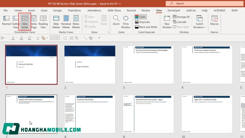The height and width of the screenshot is (138, 245).
Task: Toggle the Ruler checkbox
Action: pyautogui.click(x=86, y=17)
